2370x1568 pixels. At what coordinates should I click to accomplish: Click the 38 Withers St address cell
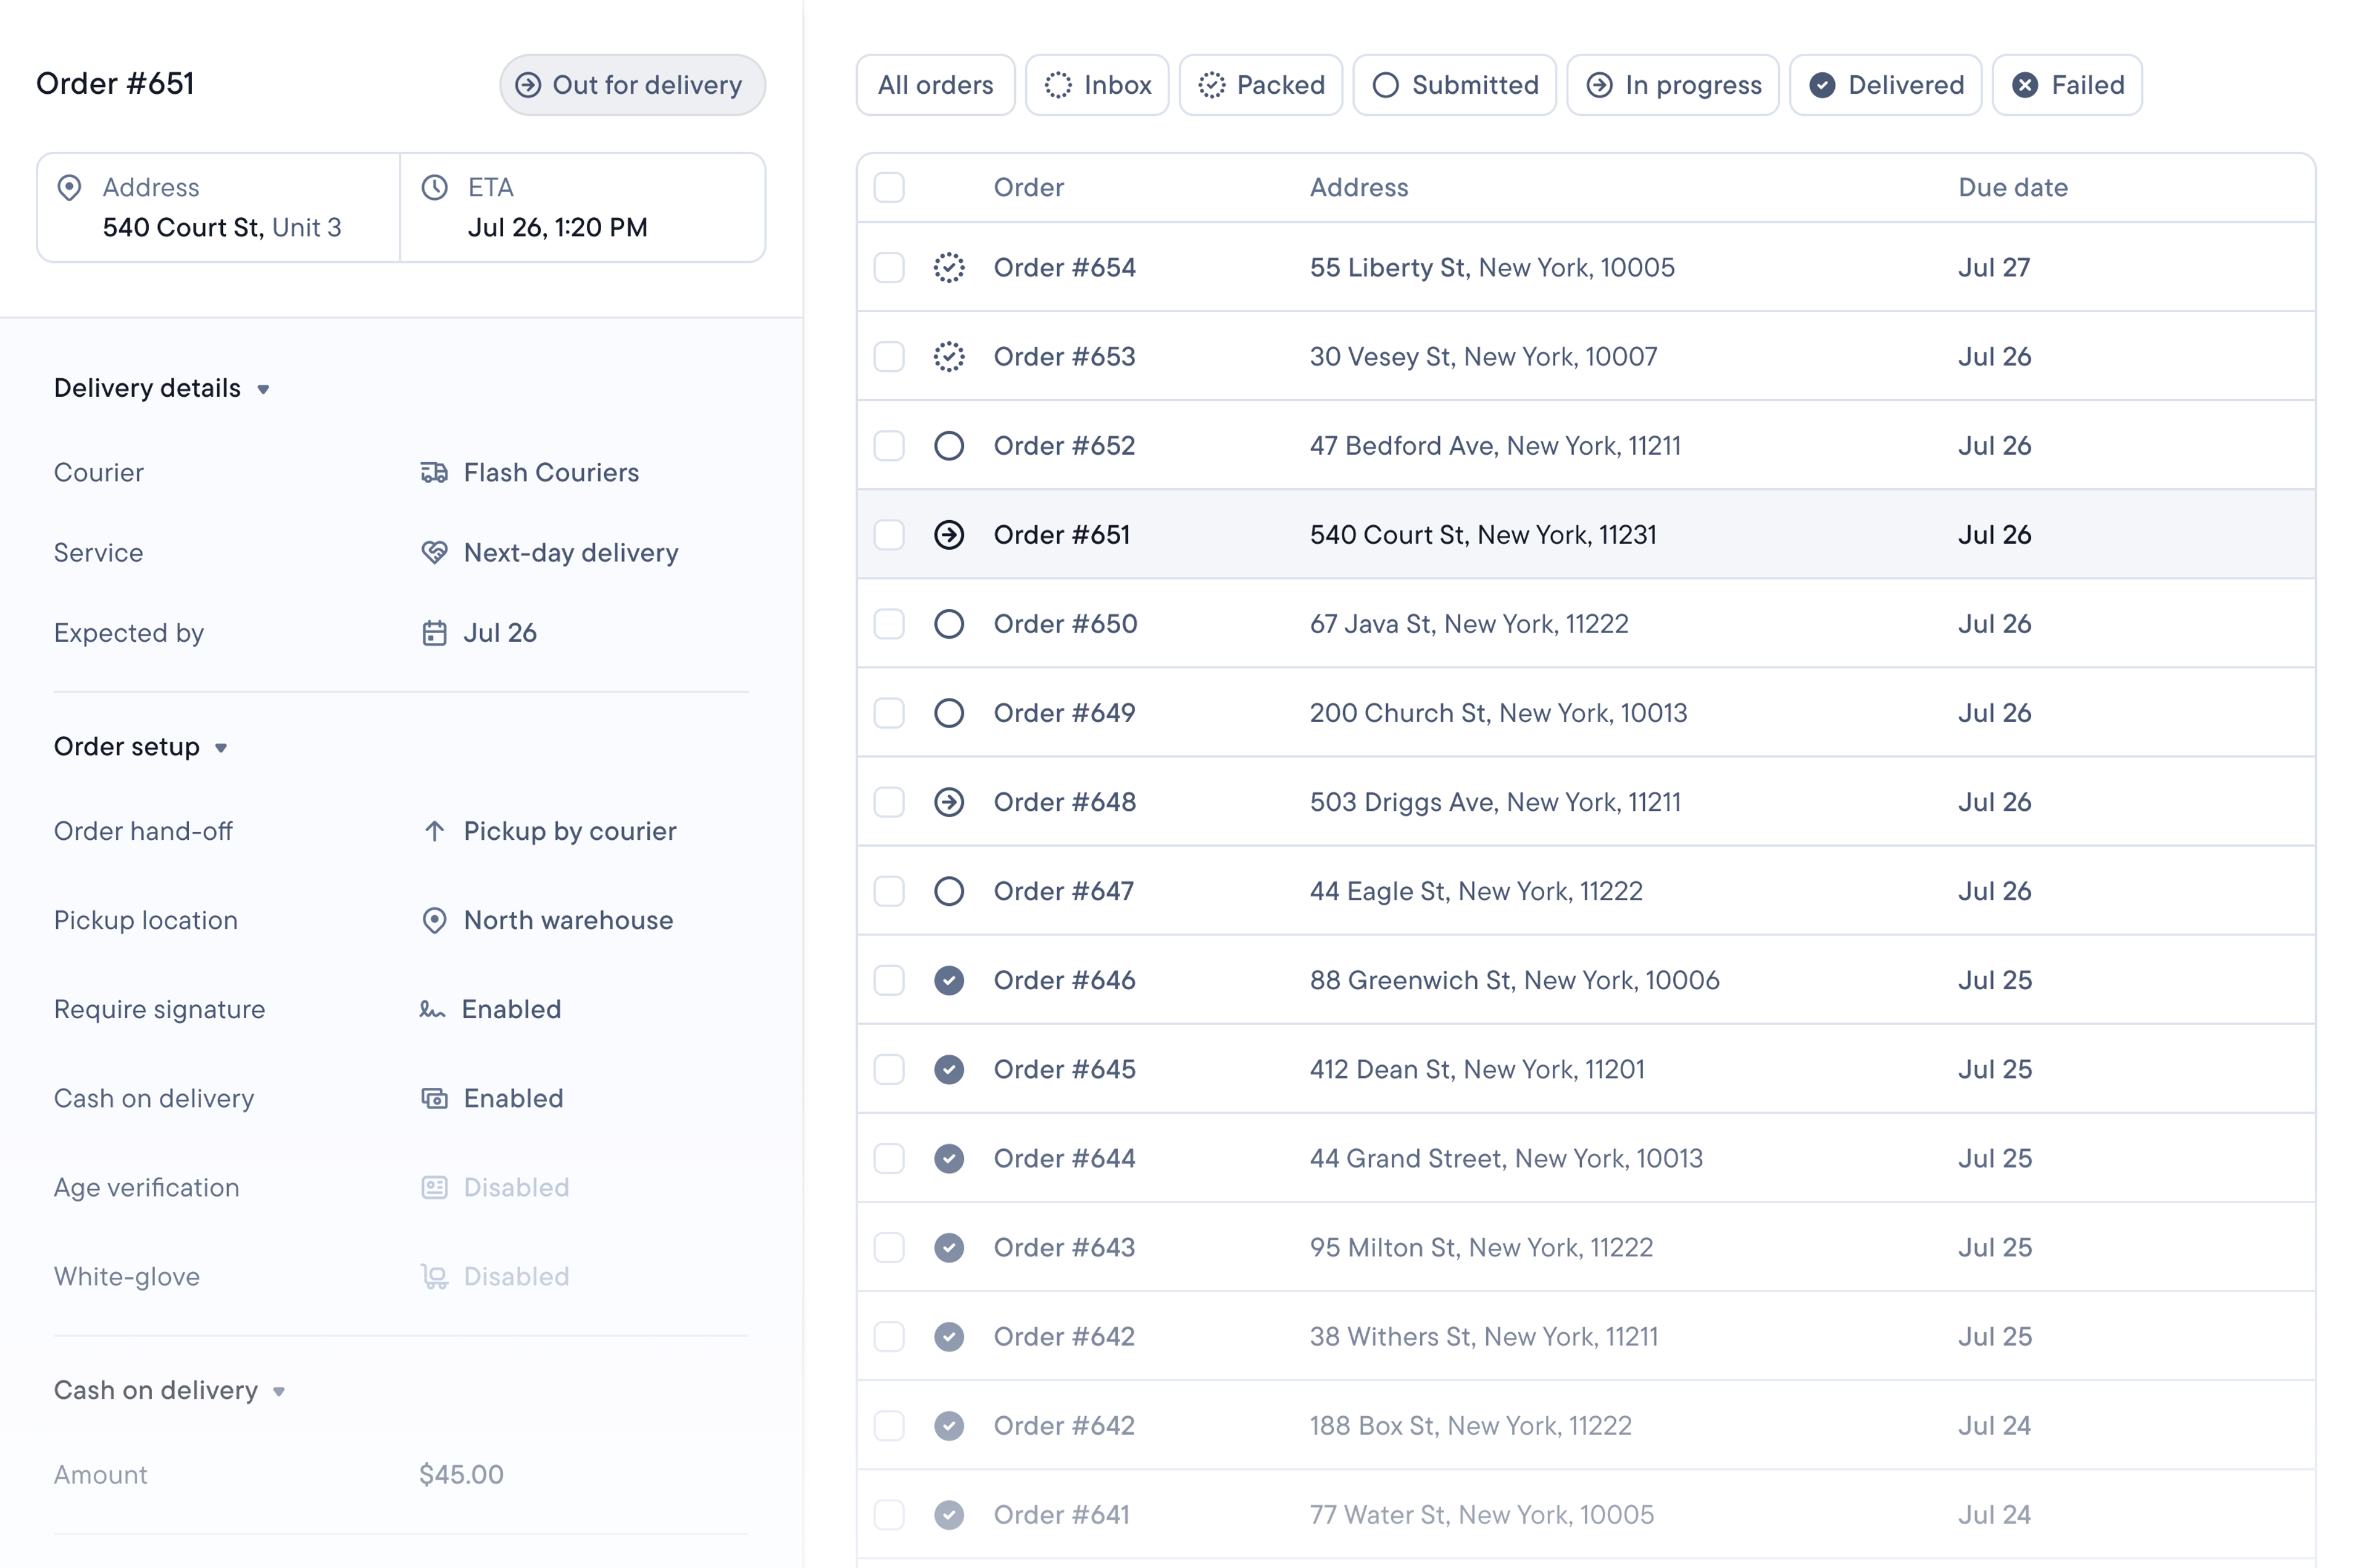[x=1484, y=1336]
